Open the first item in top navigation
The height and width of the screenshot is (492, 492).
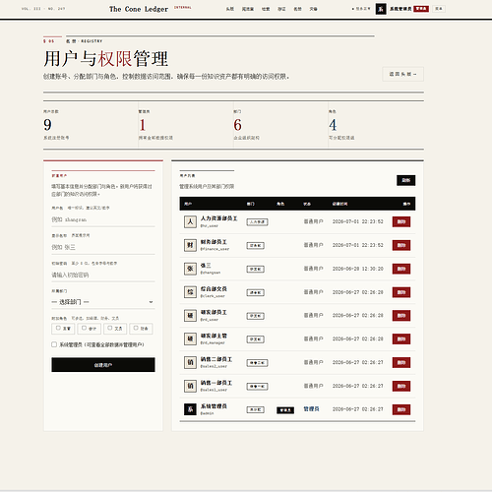pyautogui.click(x=230, y=9)
